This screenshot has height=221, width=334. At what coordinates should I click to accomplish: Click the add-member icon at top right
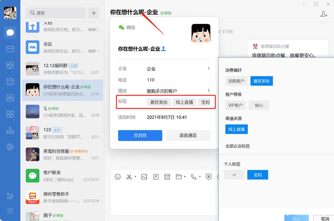(x=324, y=14)
